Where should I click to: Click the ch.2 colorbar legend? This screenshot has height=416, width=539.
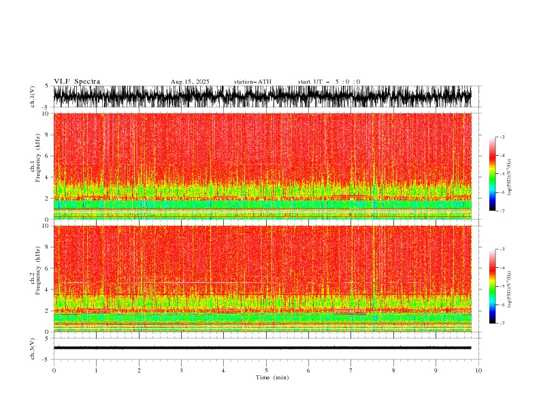tap(492, 286)
